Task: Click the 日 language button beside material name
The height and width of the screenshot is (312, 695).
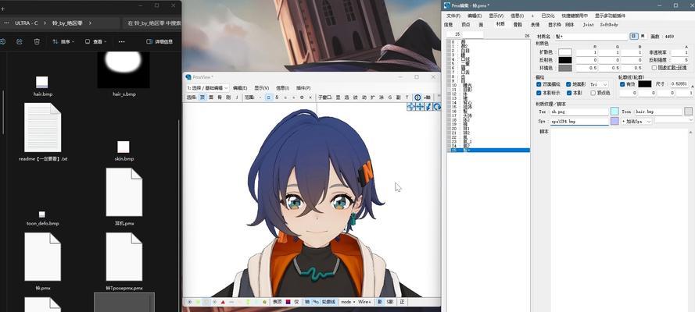Action: click(x=634, y=36)
